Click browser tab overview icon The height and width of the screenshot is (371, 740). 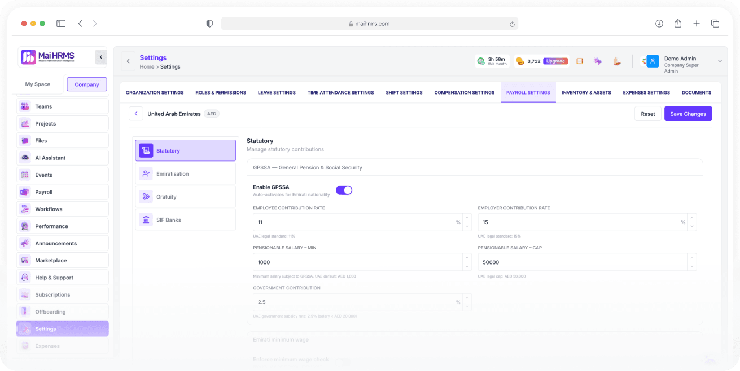[x=715, y=24]
